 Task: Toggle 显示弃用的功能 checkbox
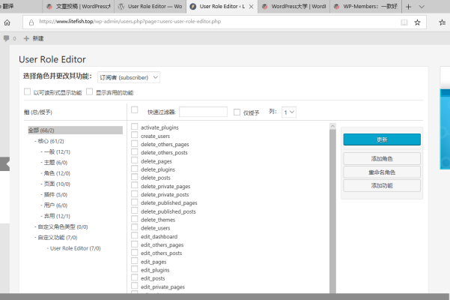[x=90, y=91]
